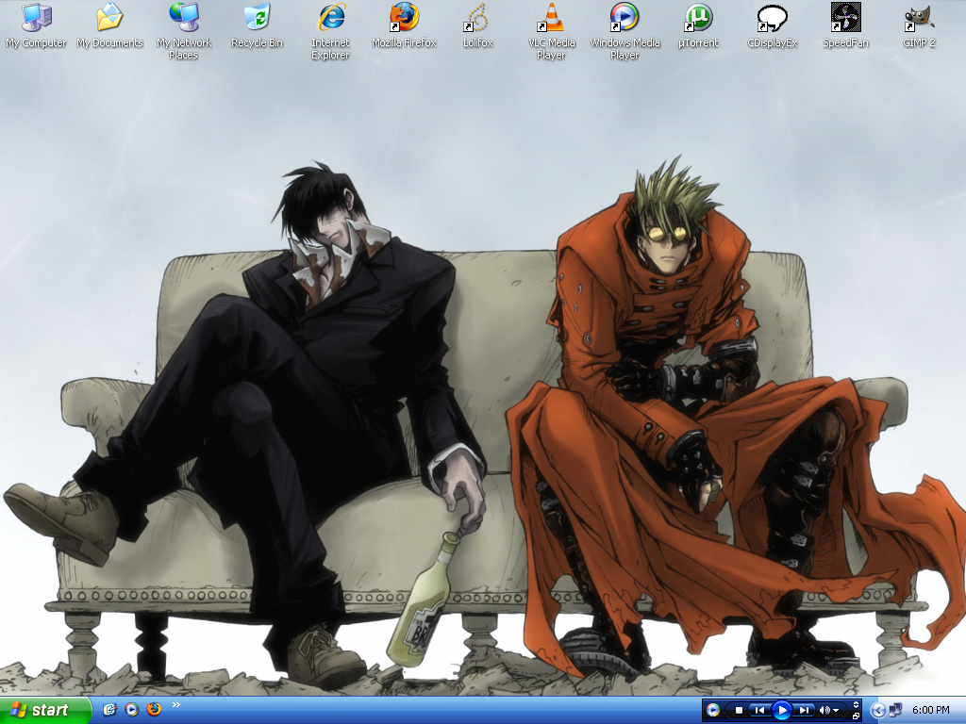The height and width of the screenshot is (724, 966).
Task: Open the Lolifox shortcut icon
Action: pos(477,25)
